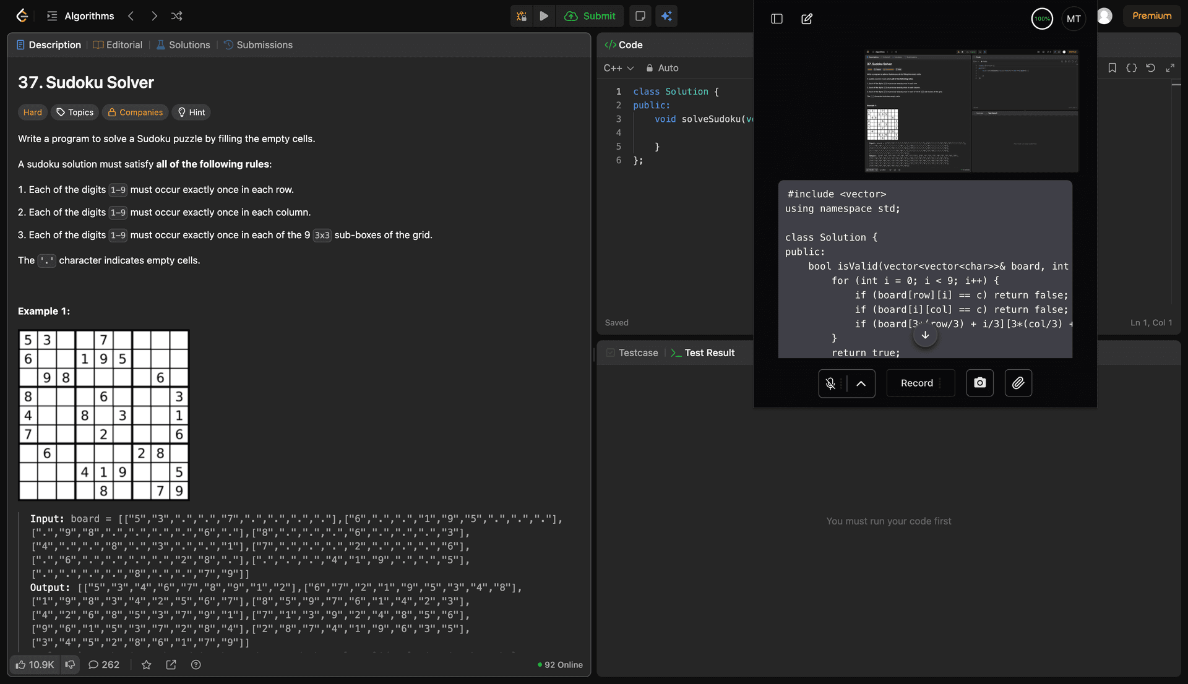Open the sticky notes icon
The width and height of the screenshot is (1188, 684).
coord(640,16)
